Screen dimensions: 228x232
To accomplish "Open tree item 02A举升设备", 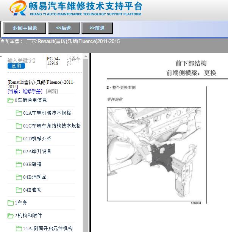I will point(37,151).
